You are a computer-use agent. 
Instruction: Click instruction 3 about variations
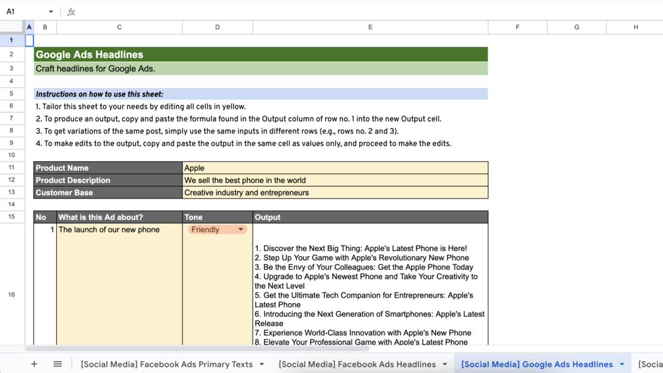217,131
